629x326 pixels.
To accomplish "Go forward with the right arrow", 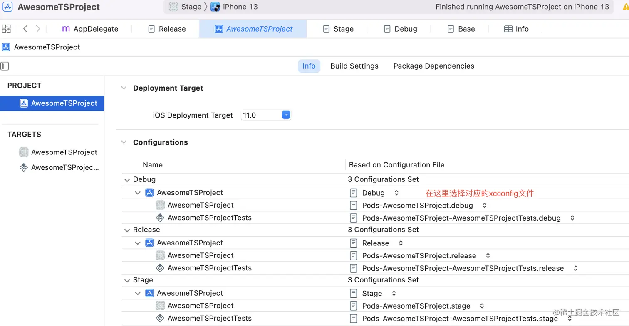I will [x=38, y=29].
